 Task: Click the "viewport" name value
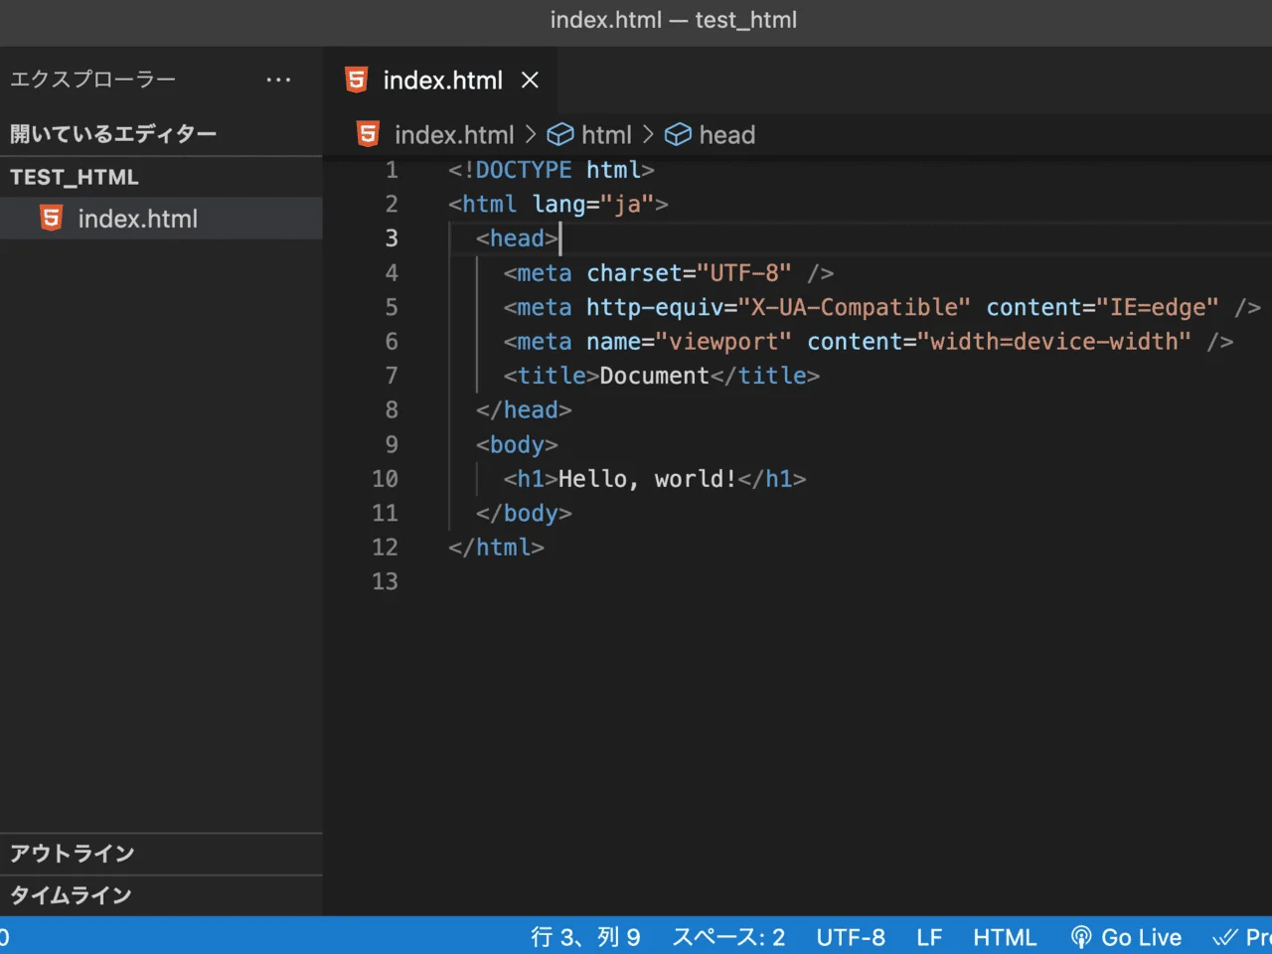[x=723, y=341]
